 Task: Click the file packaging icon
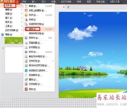26,61
